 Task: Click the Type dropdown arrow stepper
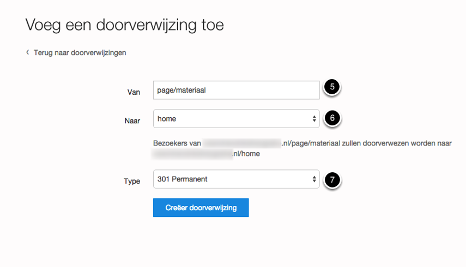[x=314, y=179]
